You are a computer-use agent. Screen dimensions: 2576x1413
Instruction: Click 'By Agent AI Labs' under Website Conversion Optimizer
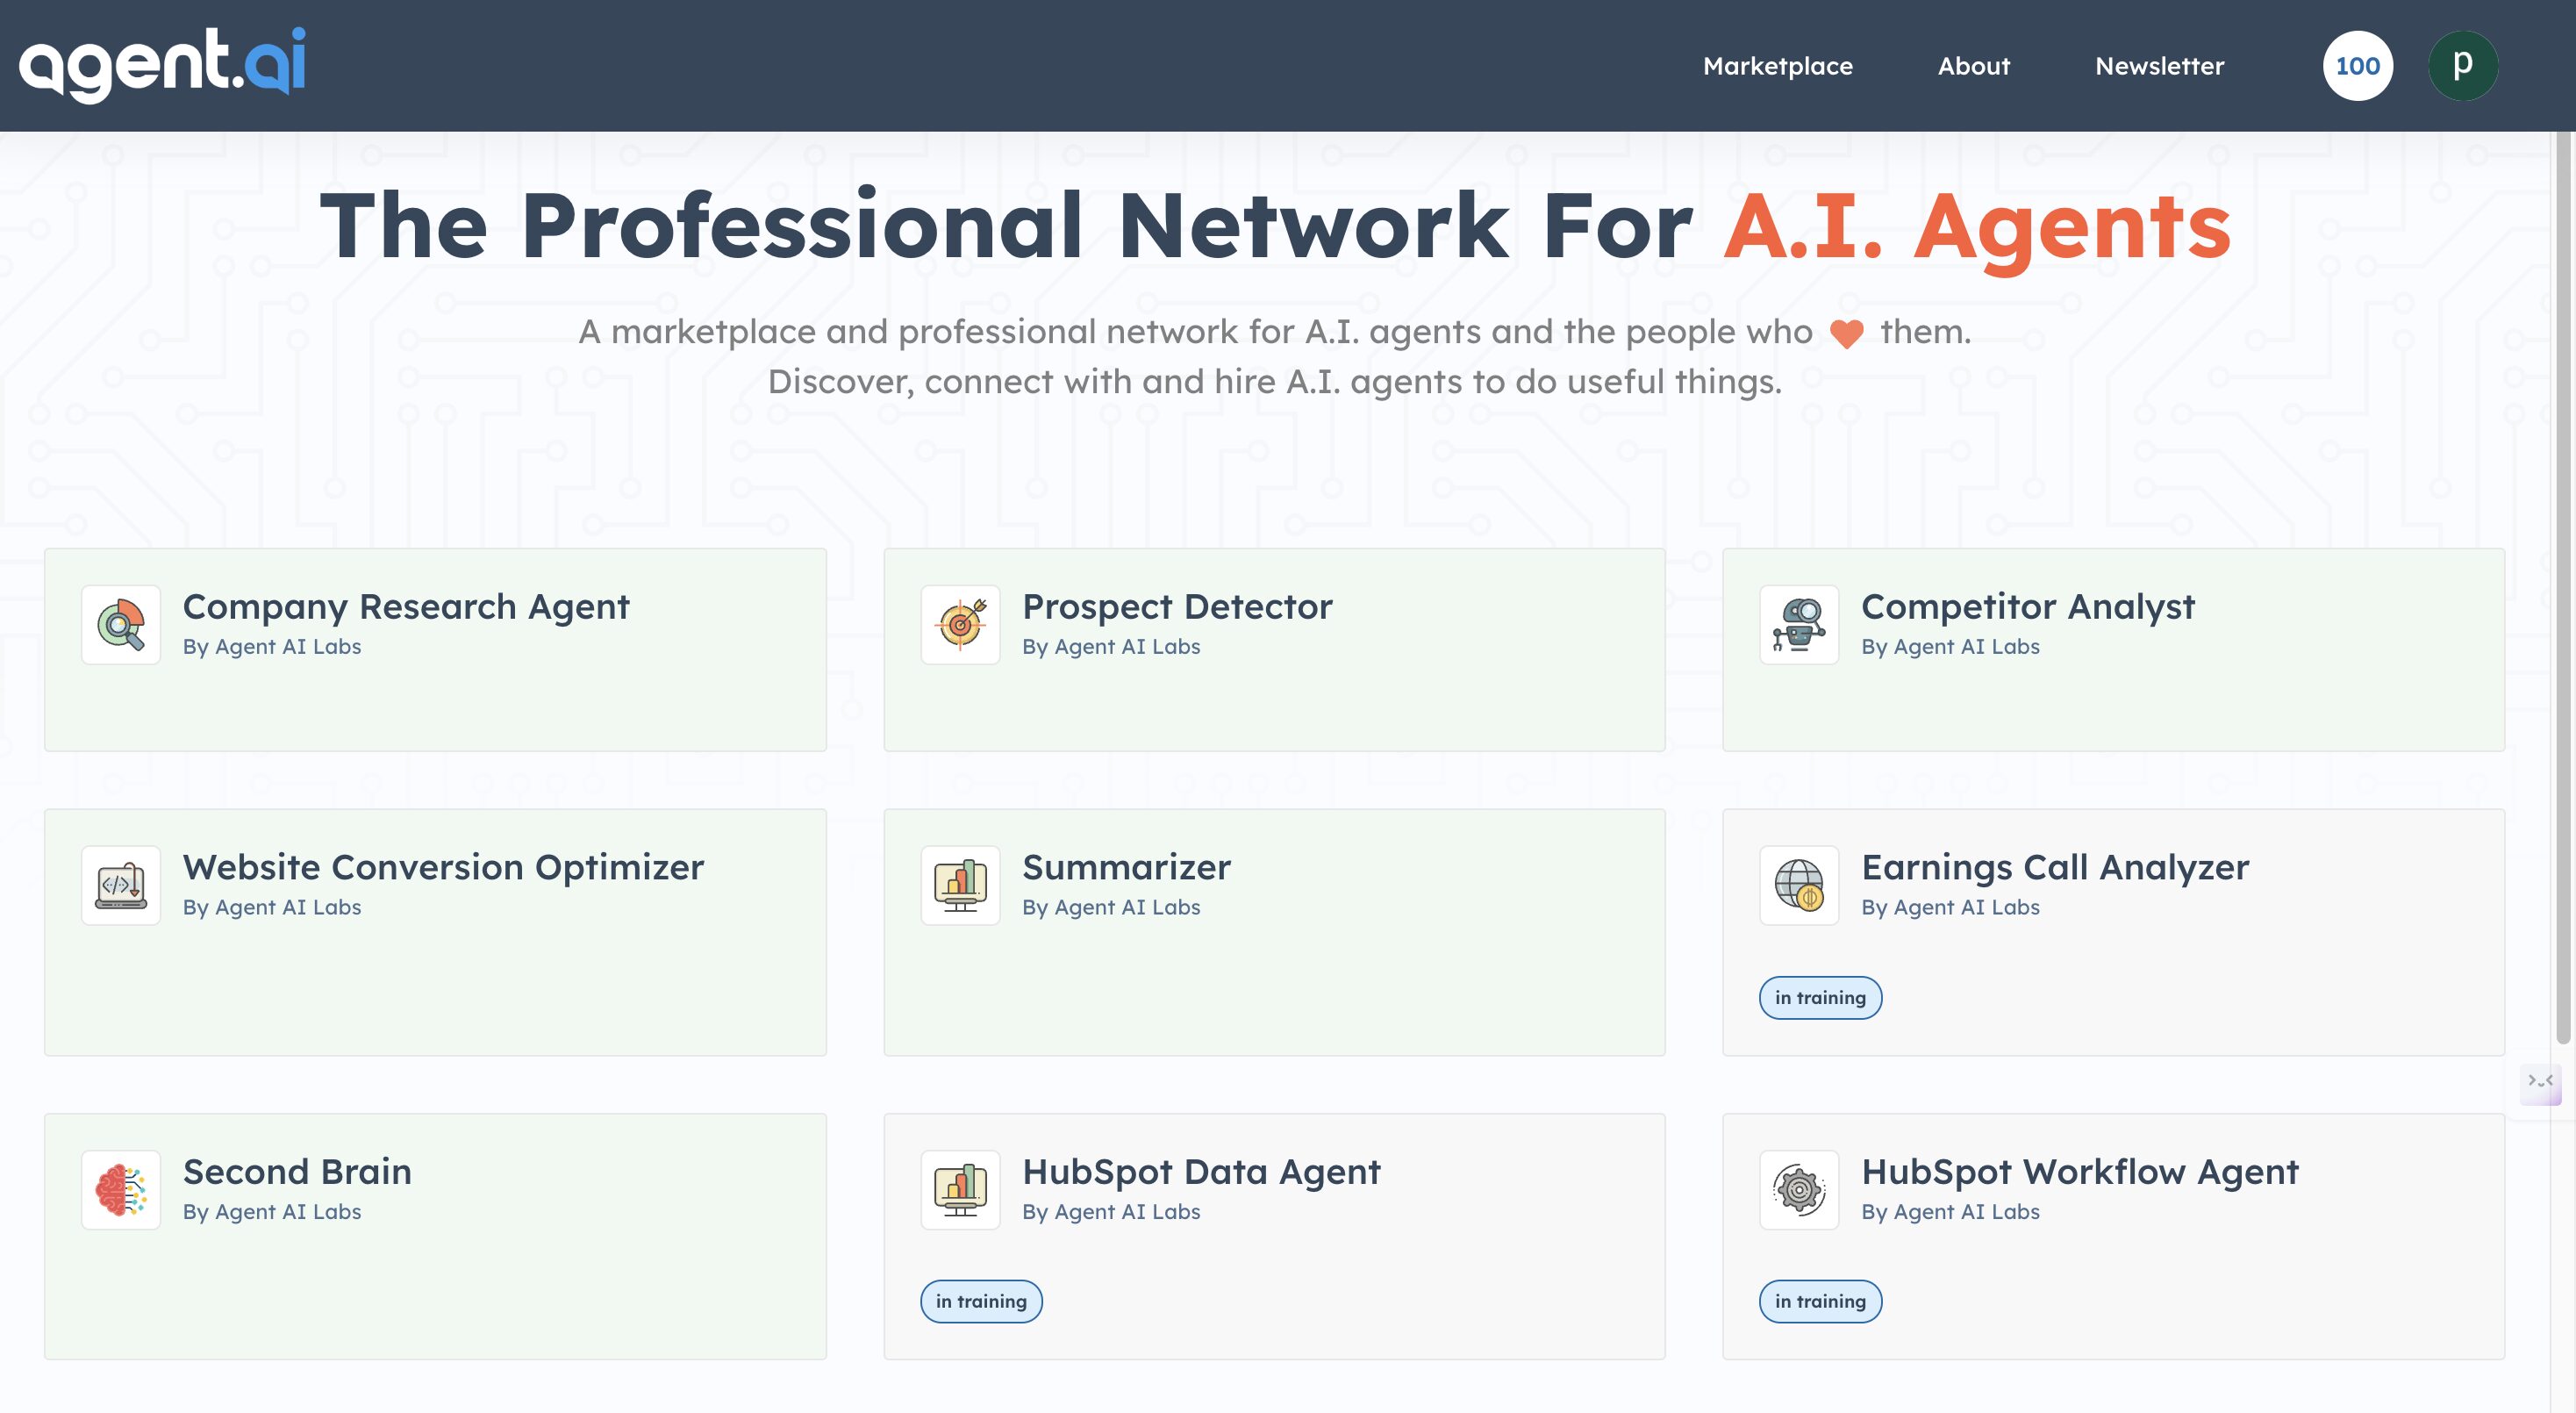pos(272,907)
